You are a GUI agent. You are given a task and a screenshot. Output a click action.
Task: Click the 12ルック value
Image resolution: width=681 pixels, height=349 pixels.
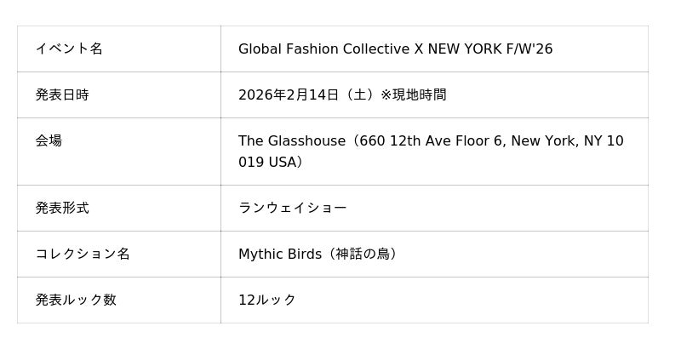click(x=267, y=300)
